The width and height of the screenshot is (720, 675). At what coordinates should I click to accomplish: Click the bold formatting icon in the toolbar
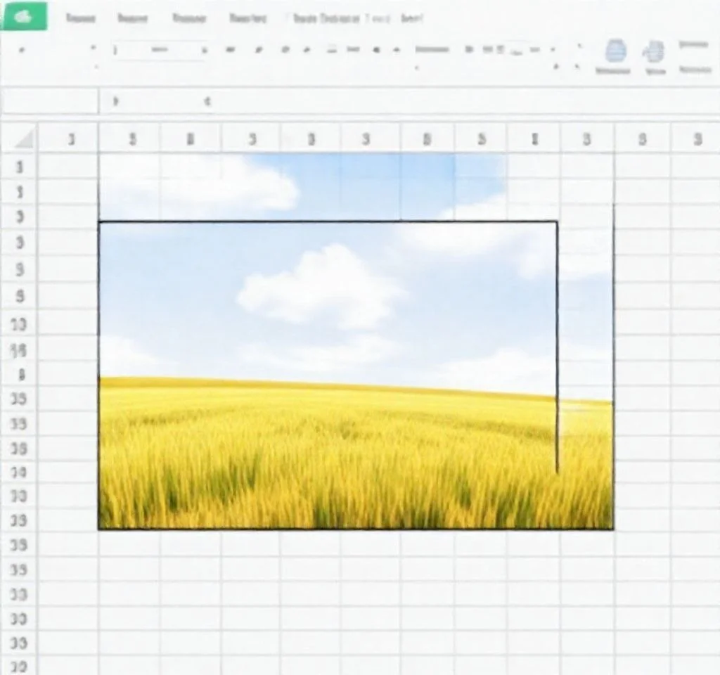pyautogui.click(x=231, y=50)
